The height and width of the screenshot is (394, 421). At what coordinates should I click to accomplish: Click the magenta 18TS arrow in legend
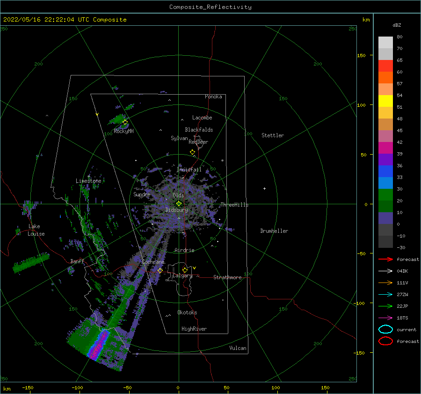(385, 318)
